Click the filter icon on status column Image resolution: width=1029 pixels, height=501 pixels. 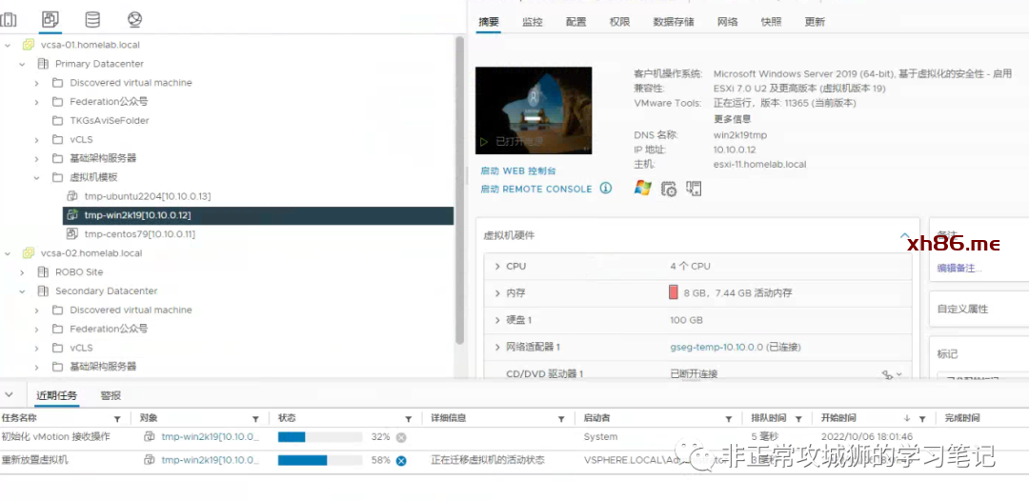click(407, 418)
